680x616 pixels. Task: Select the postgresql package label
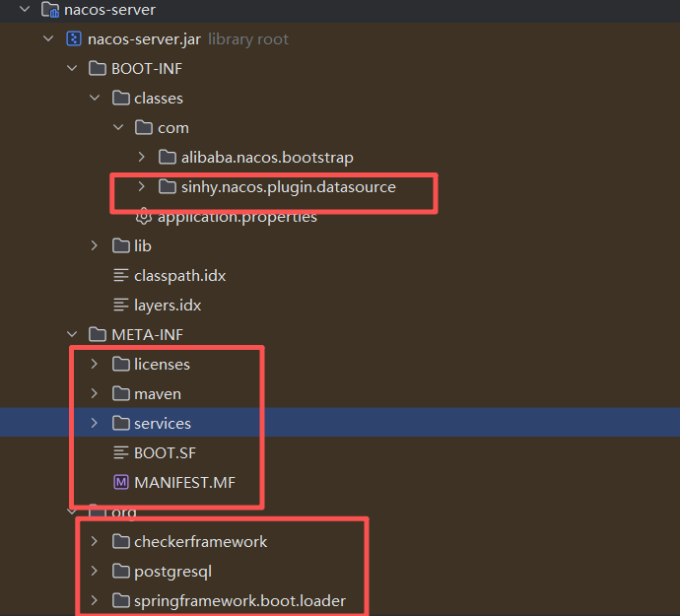point(172,572)
